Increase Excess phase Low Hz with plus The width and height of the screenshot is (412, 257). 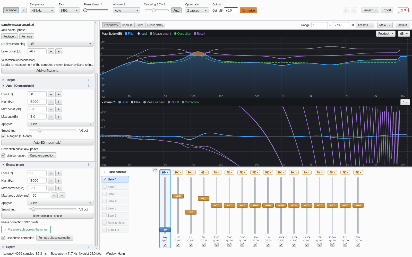coord(59,173)
